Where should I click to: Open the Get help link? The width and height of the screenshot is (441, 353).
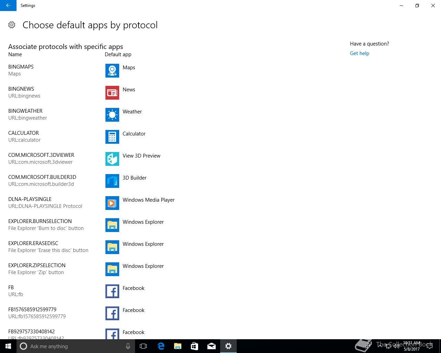(x=359, y=53)
